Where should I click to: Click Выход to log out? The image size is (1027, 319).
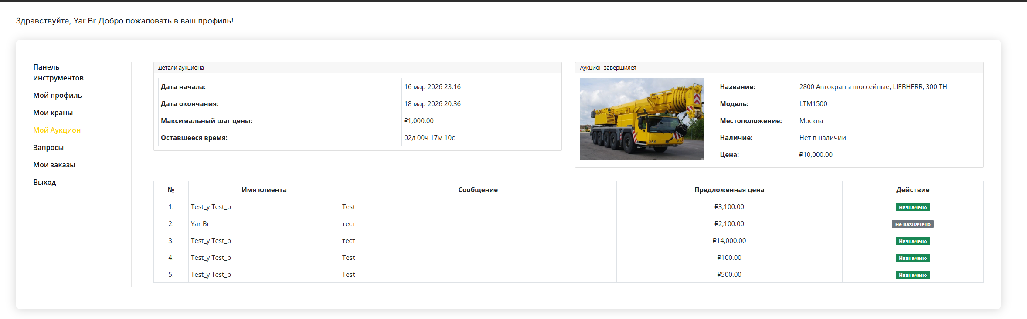point(44,182)
